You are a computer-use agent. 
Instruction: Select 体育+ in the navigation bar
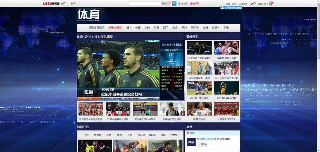coord(216,28)
